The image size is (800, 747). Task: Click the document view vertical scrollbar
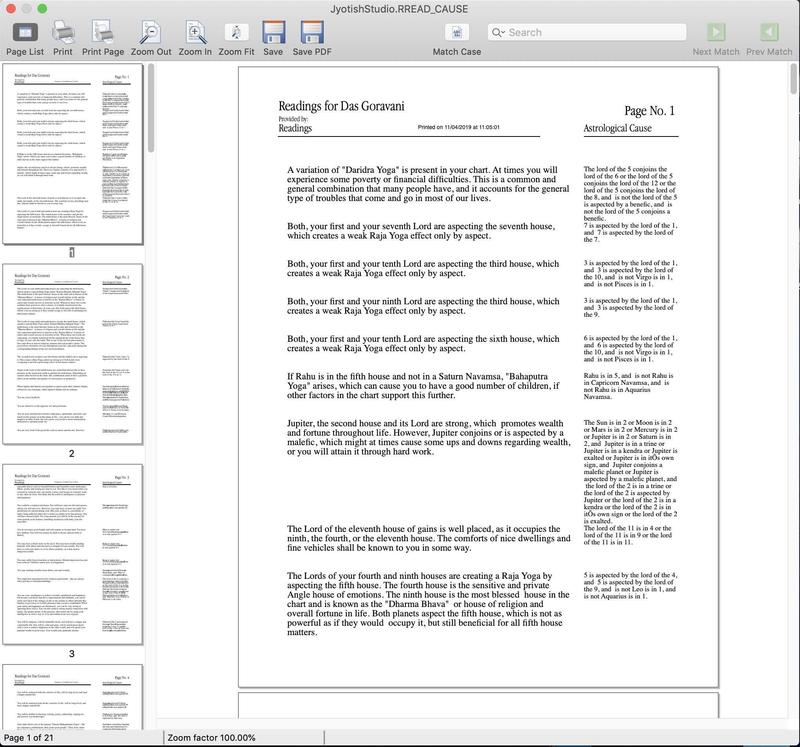[794, 79]
